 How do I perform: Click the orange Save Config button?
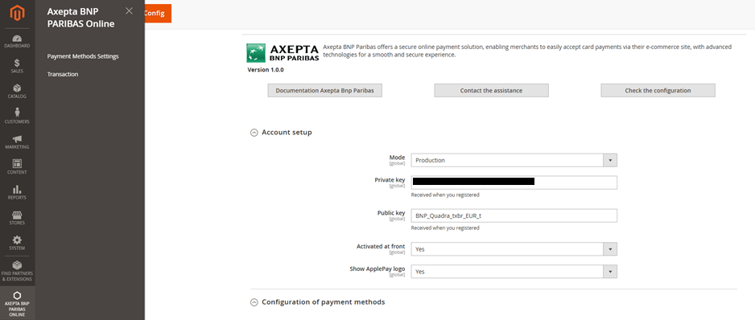(158, 14)
